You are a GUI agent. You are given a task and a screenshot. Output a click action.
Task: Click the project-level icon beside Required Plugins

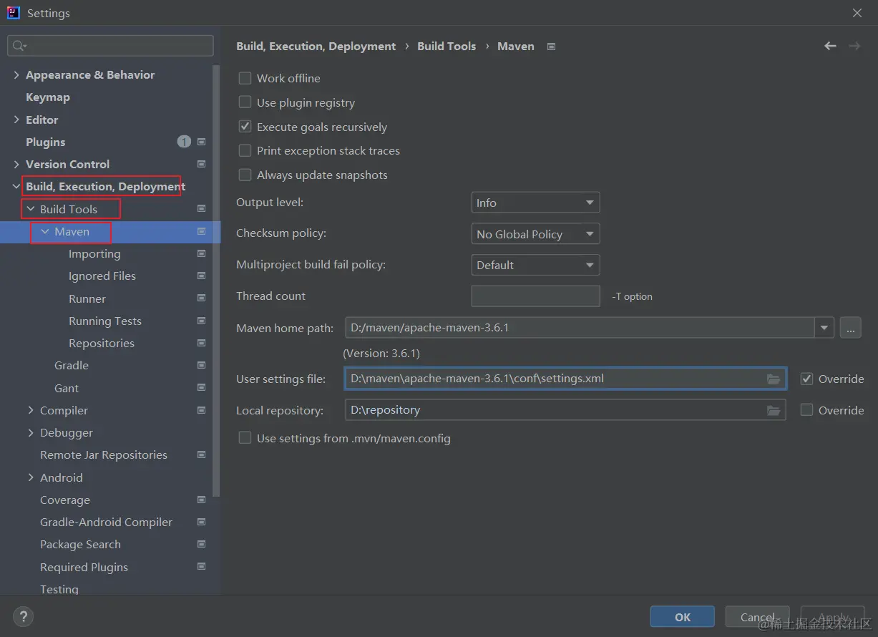pyautogui.click(x=201, y=567)
